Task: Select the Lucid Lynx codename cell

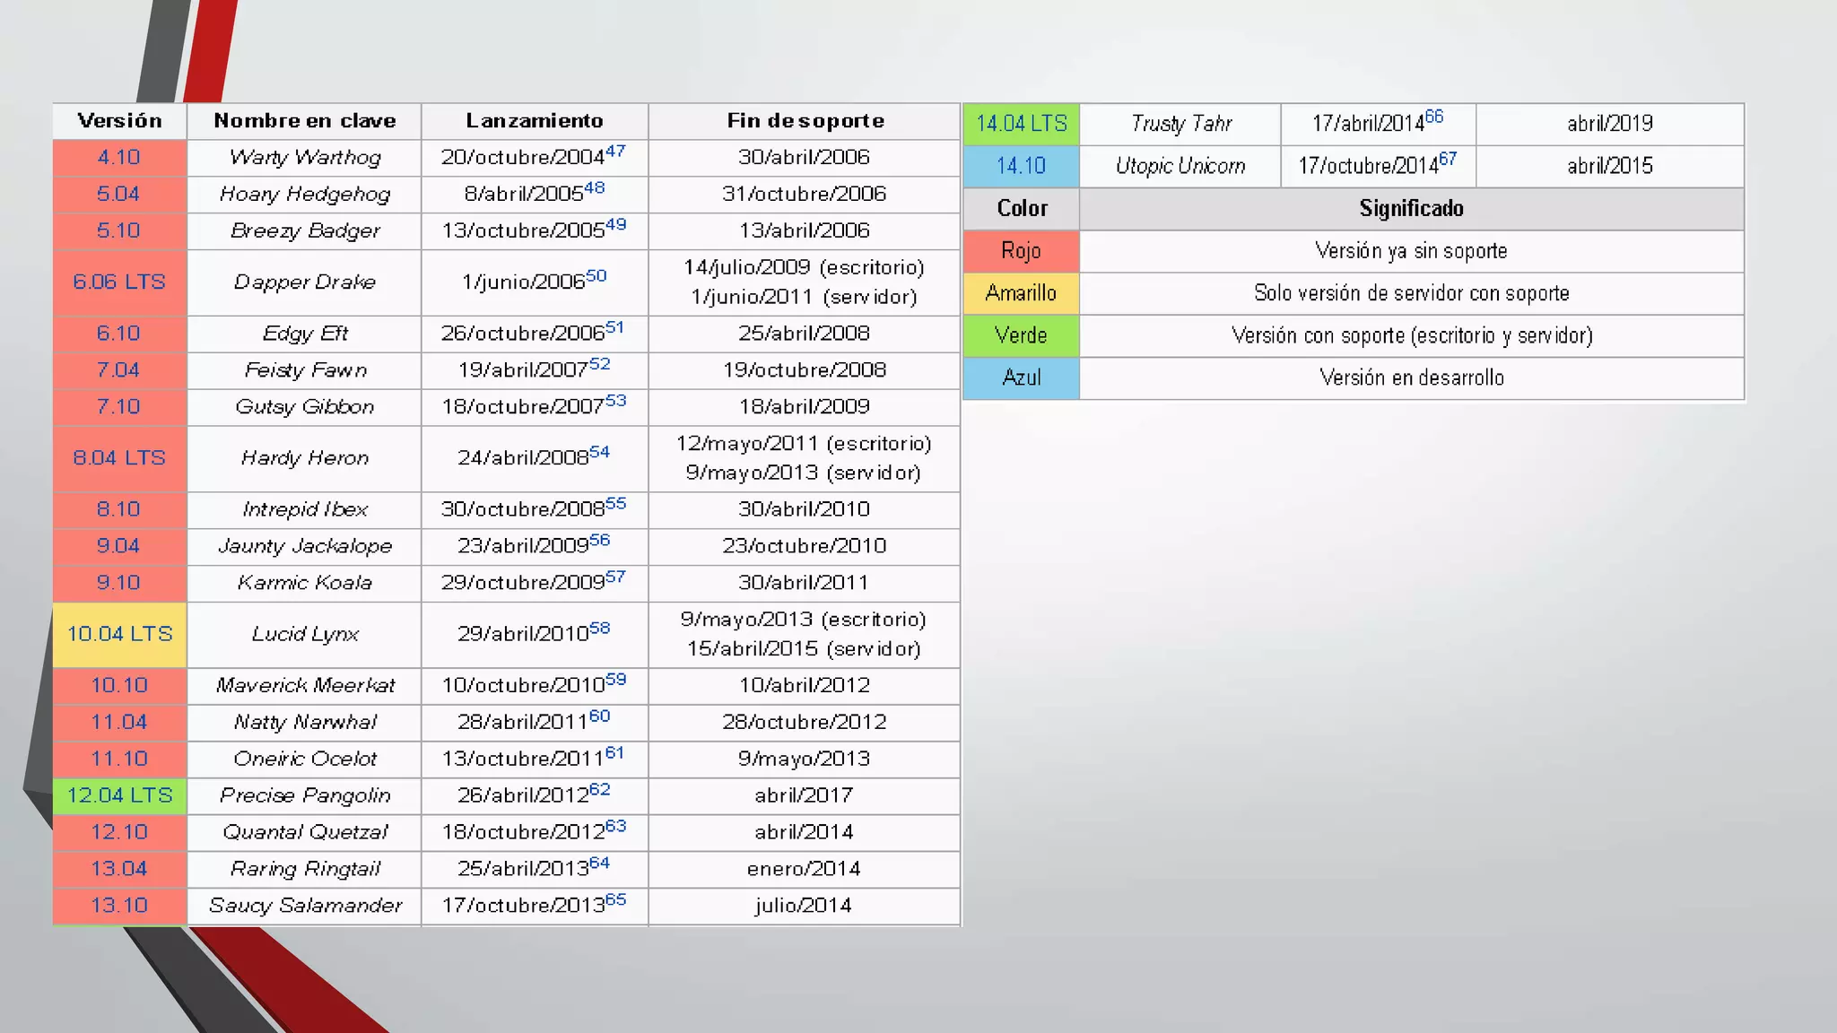Action: pos(304,634)
